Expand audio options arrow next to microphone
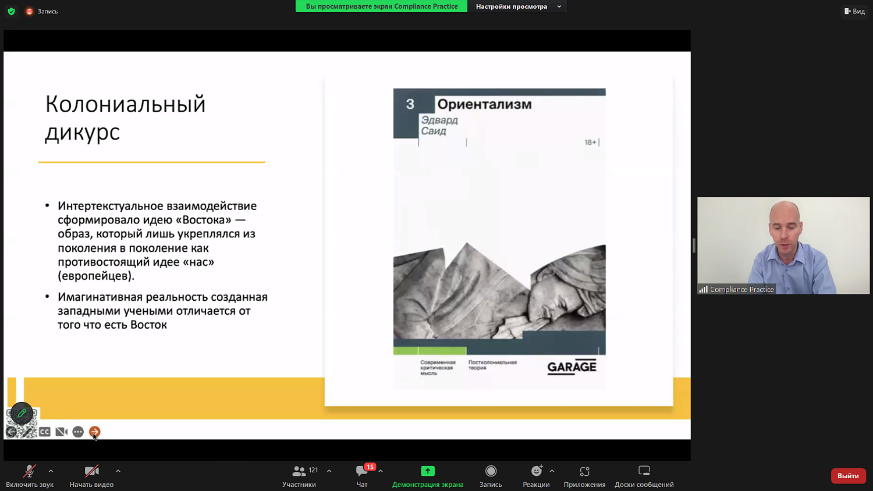Image resolution: width=873 pixels, height=491 pixels. click(51, 471)
